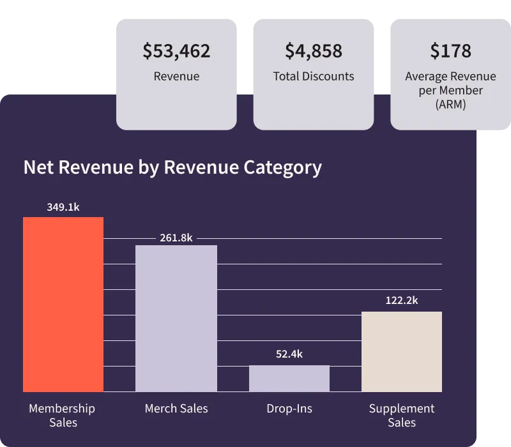Select the beige Supplement Sales bar

coord(402,351)
